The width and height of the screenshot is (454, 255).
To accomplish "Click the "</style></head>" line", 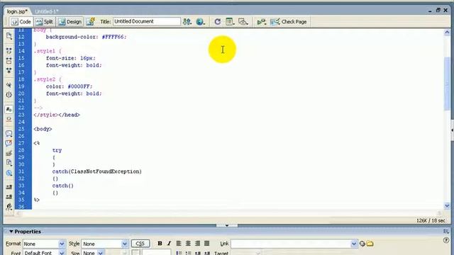I will click(57, 115).
